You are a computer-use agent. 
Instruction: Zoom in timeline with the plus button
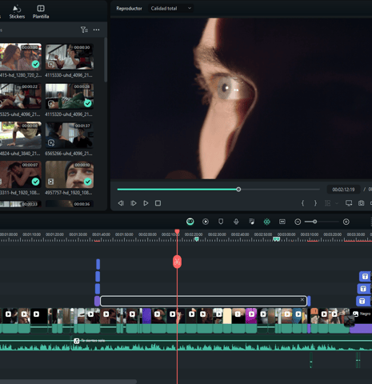pos(346,222)
